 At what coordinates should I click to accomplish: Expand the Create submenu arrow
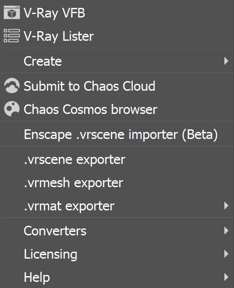click(226, 61)
